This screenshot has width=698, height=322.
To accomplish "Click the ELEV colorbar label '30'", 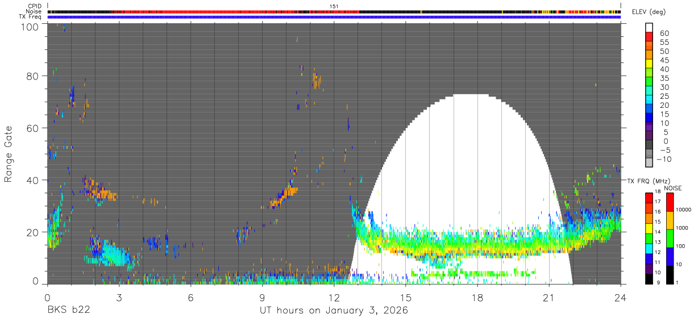I will coord(663,87).
